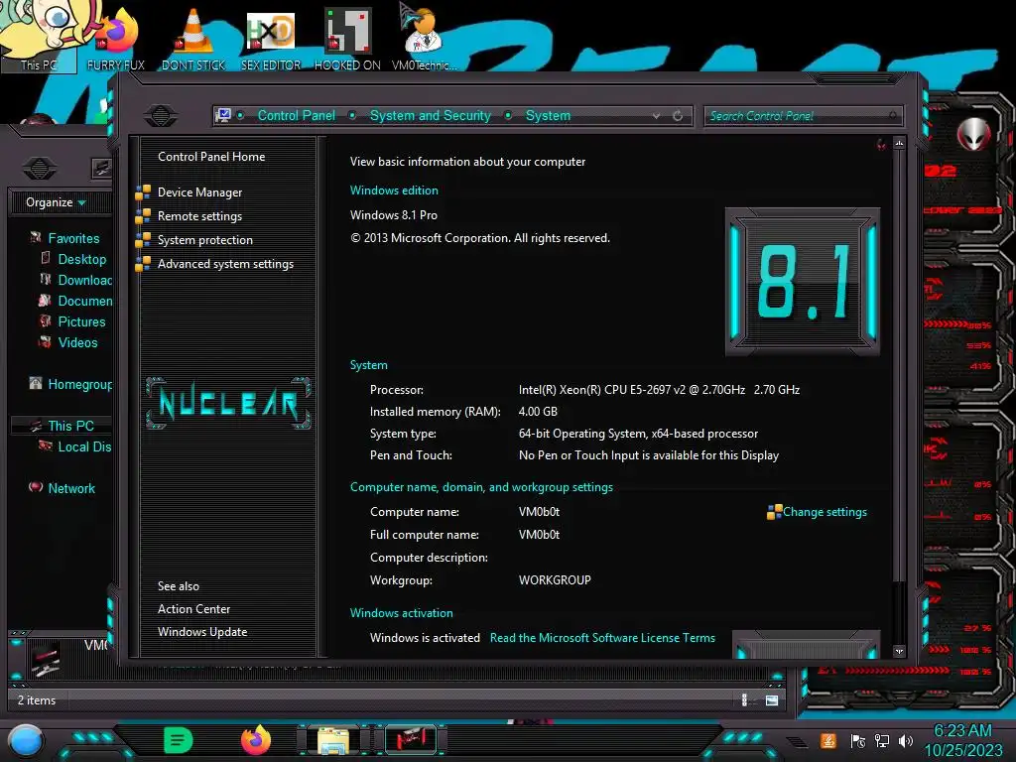
Task: Click the Start orb button
Action: pyautogui.click(x=25, y=740)
